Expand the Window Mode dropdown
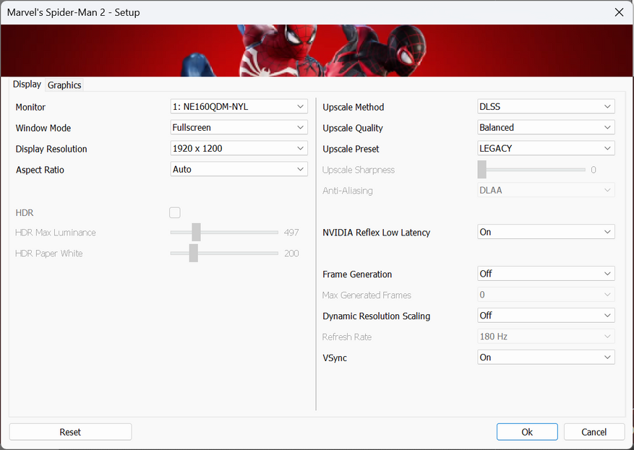634x450 pixels. click(239, 128)
